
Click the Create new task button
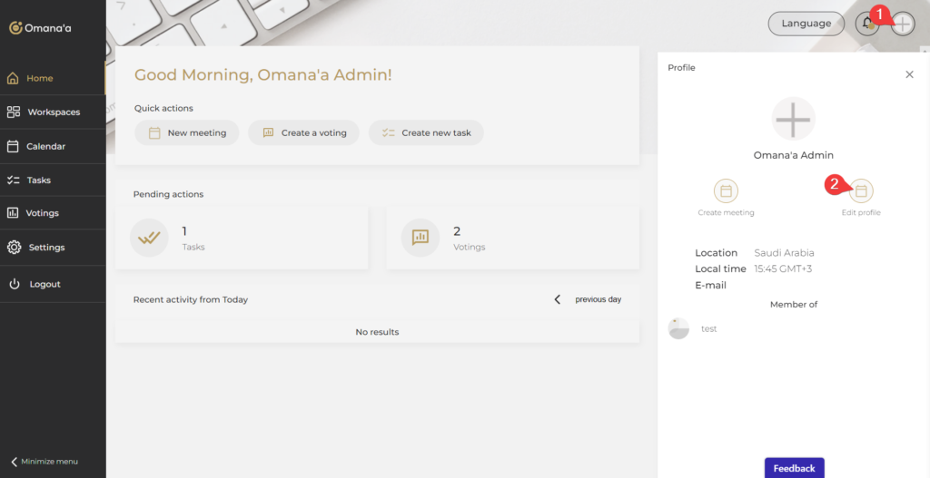click(426, 132)
